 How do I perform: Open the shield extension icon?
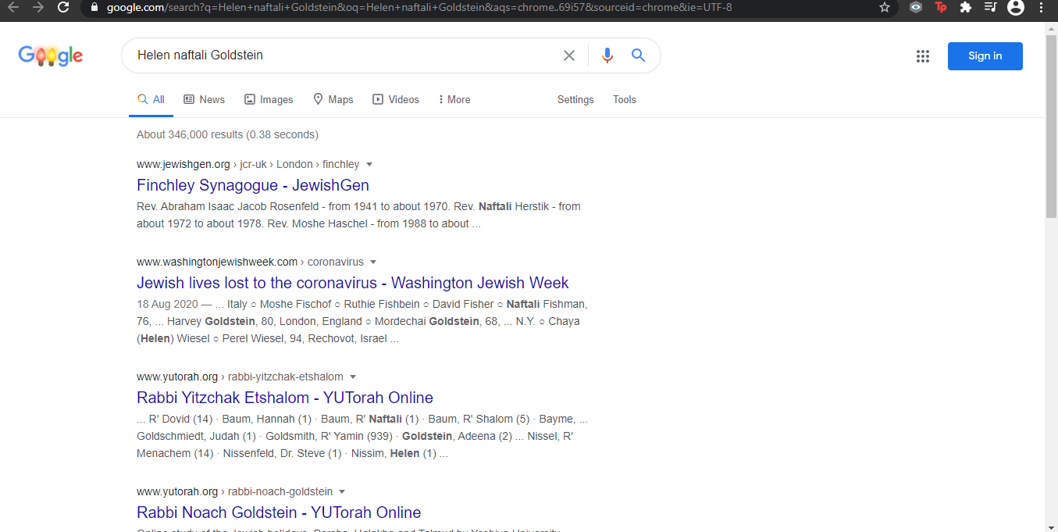[916, 7]
